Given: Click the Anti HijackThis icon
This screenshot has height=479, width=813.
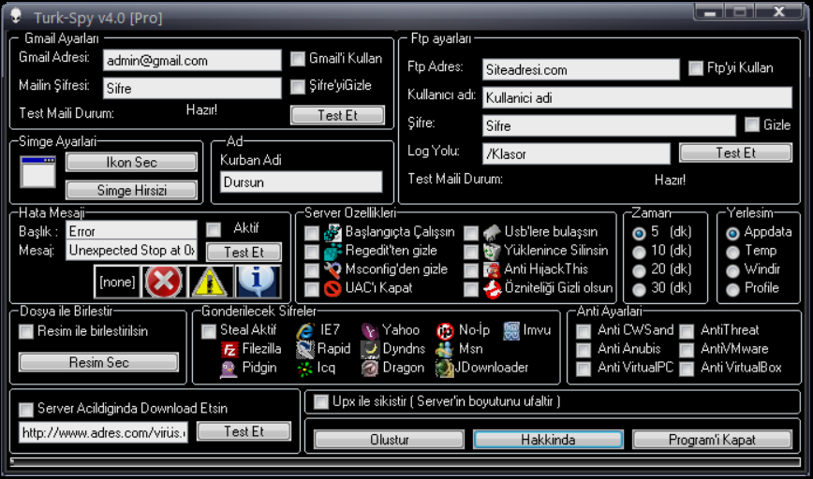Looking at the screenshot, I should coord(492,269).
